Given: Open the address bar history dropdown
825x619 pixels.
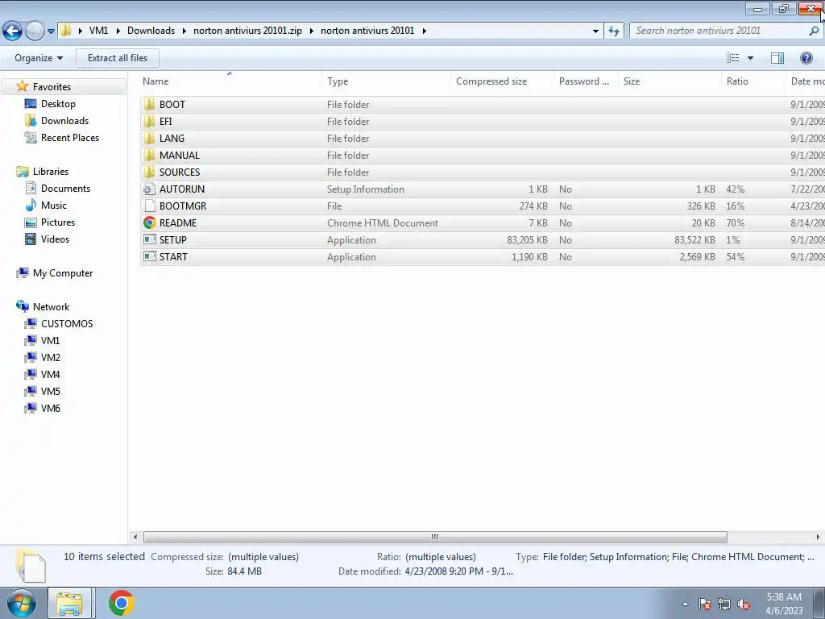Looking at the screenshot, I should (x=595, y=31).
